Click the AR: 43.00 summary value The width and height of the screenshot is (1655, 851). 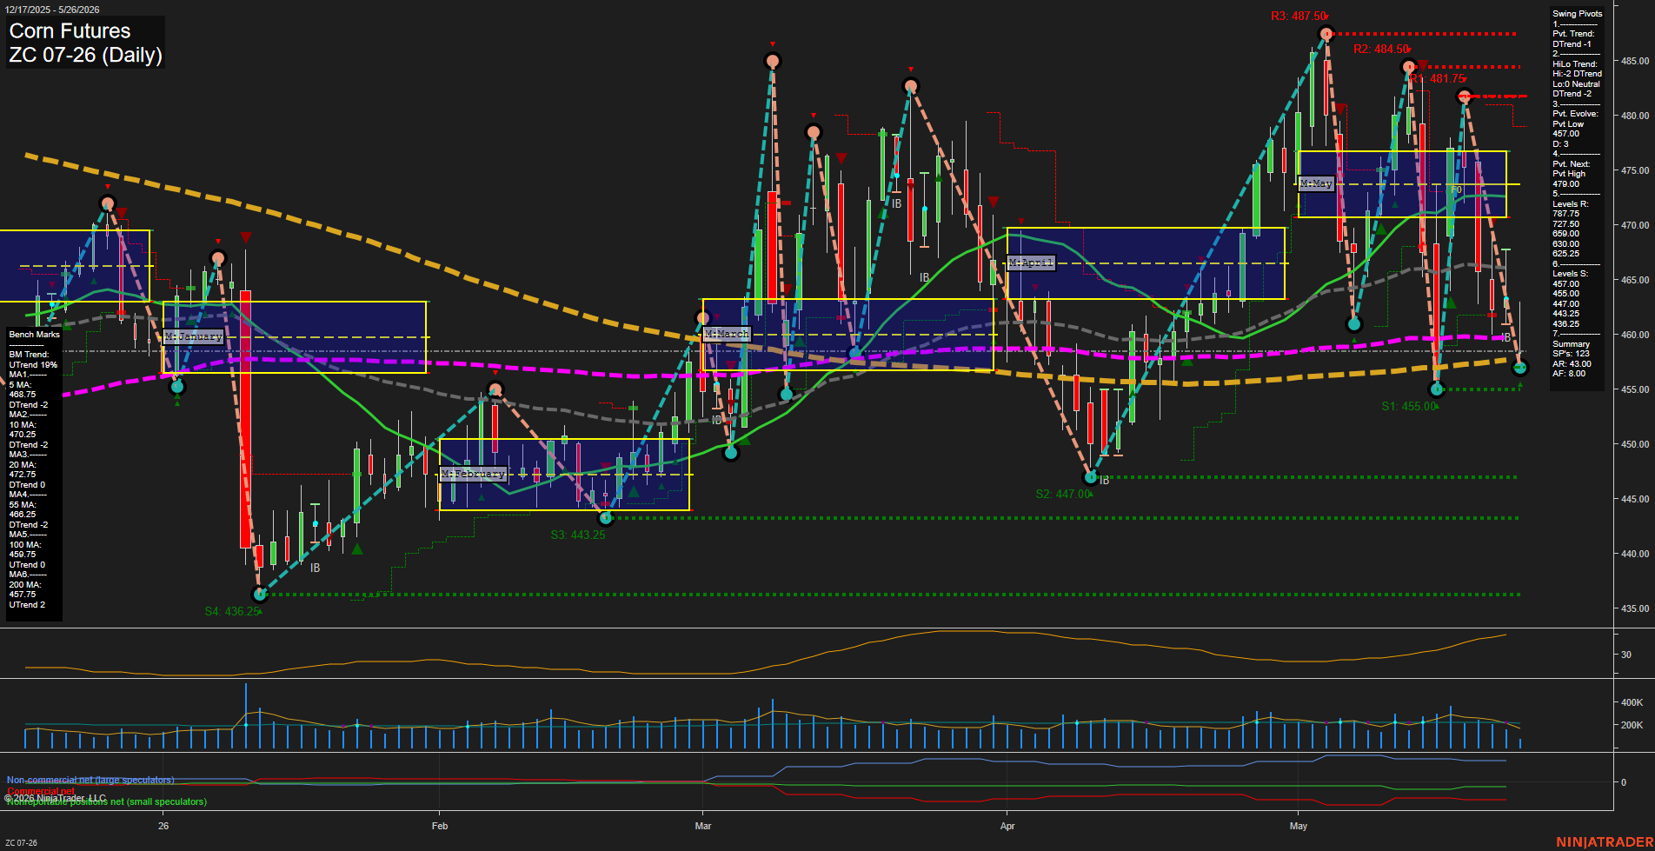[x=1572, y=364]
